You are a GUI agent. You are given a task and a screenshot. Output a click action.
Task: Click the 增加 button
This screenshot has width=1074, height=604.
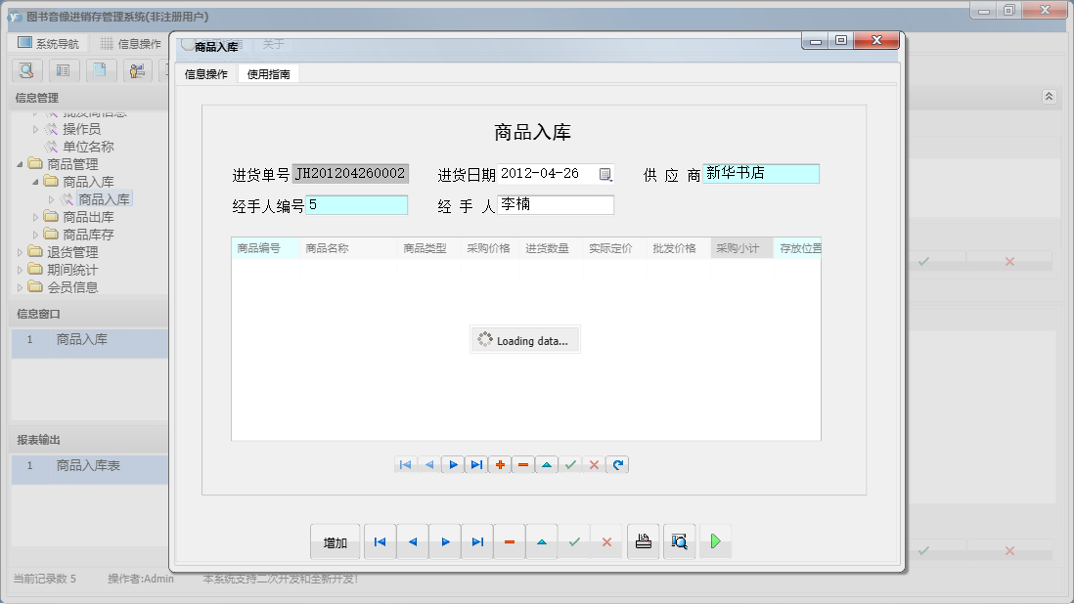click(336, 542)
